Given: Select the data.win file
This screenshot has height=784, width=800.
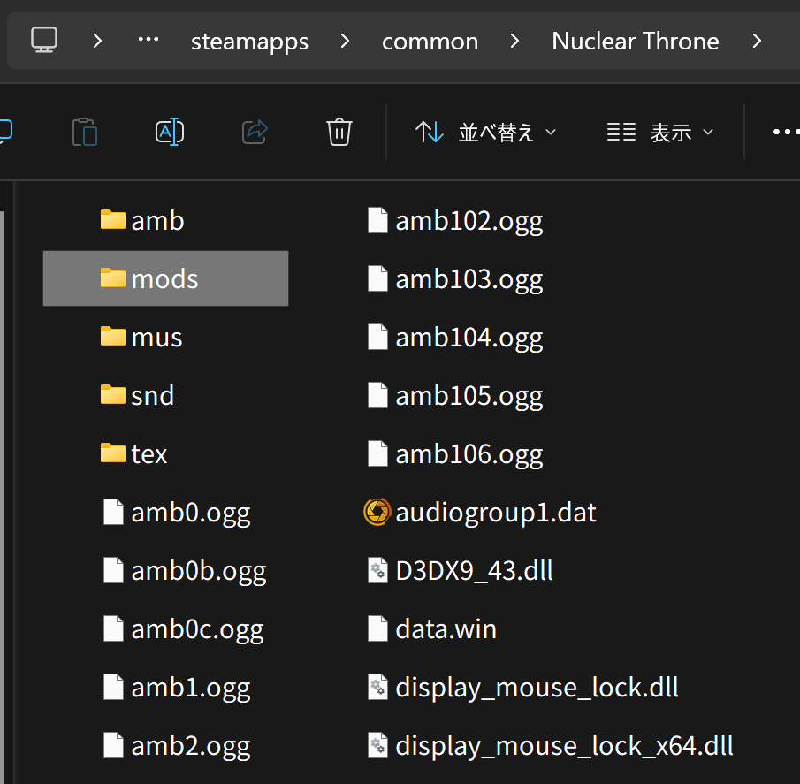Looking at the screenshot, I should (x=446, y=628).
